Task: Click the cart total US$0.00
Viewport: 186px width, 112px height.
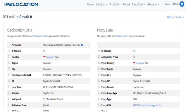Action: pyautogui.click(x=175, y=4)
